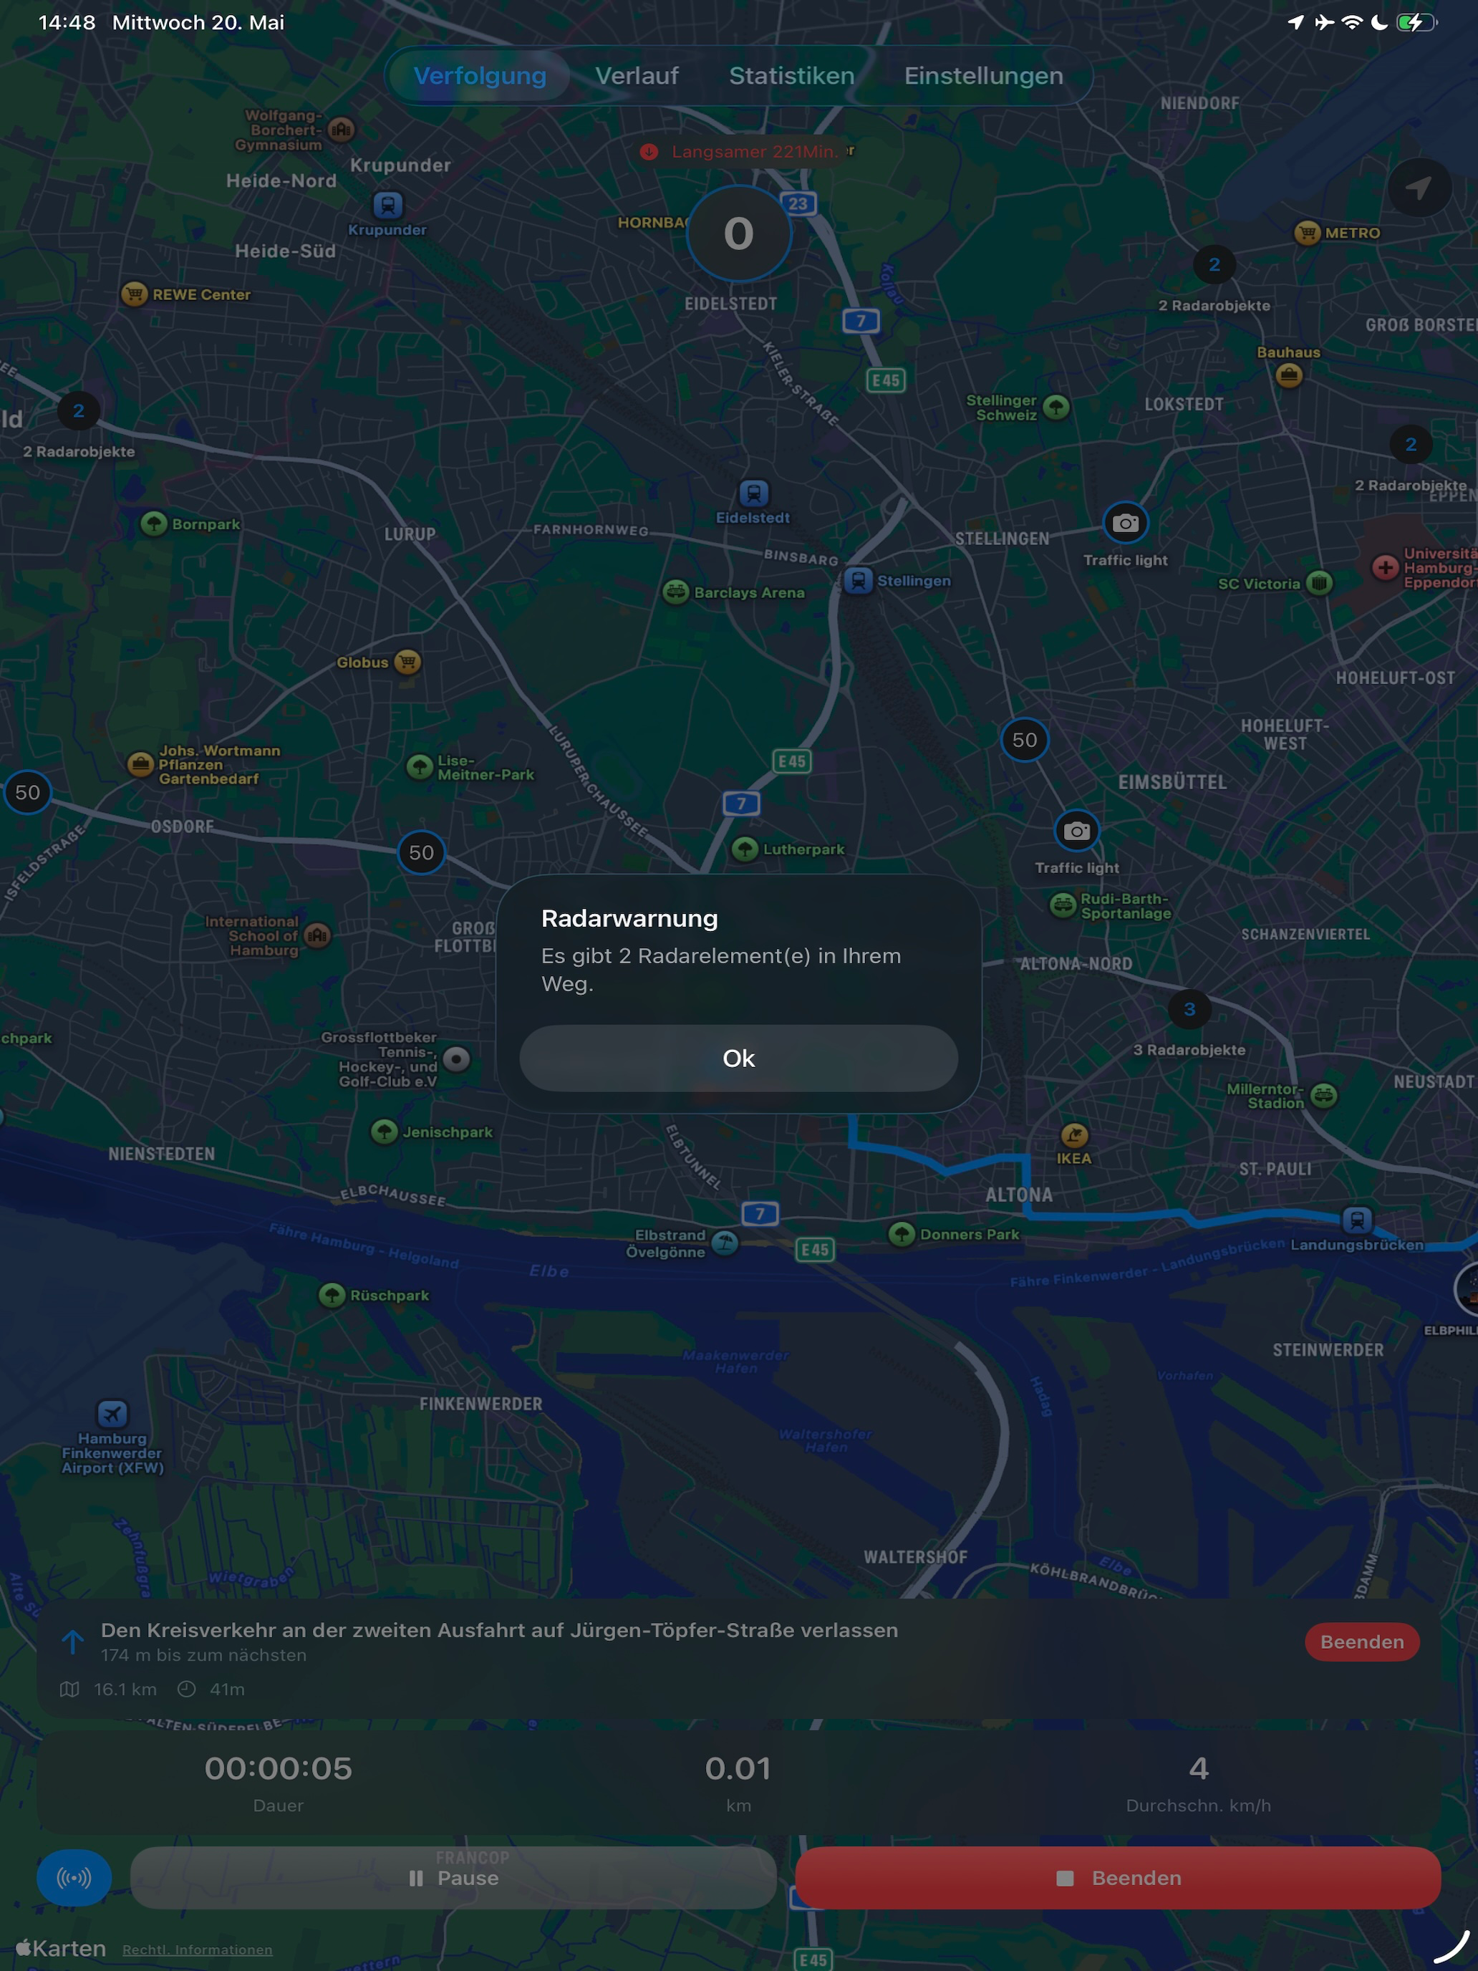
Task: Select the Donners Park pin
Action: click(x=902, y=1233)
